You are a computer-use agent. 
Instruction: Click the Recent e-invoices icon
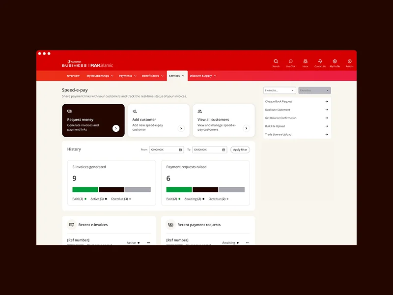(72, 225)
